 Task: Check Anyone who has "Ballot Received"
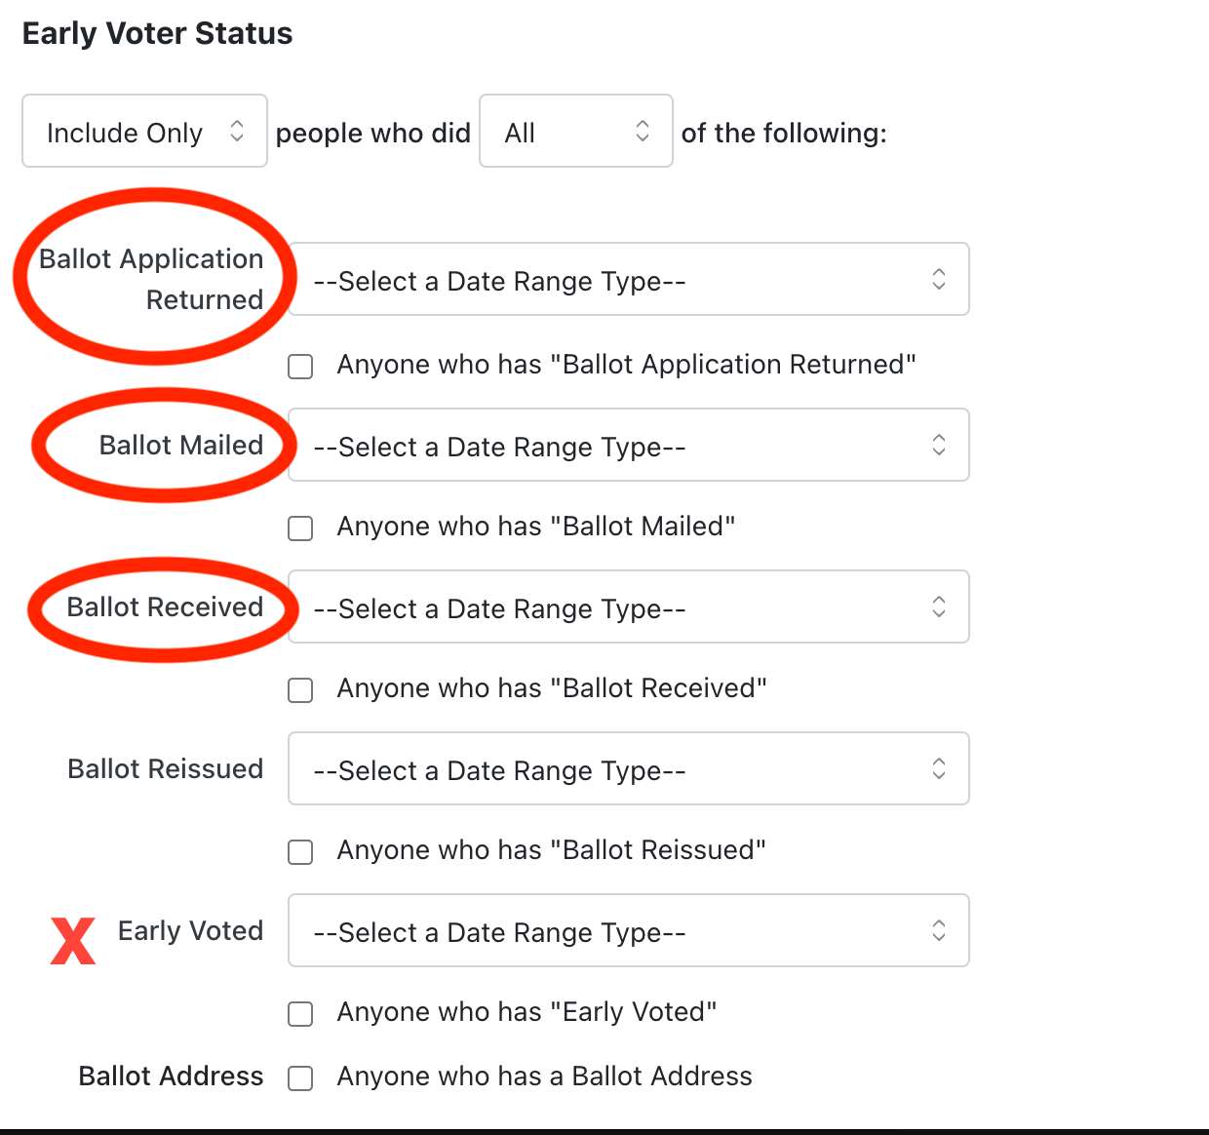point(300,690)
